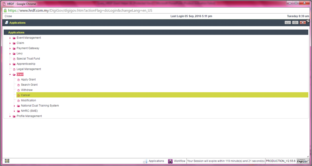Click the Event Management folder icon
This screenshot has height=166, width=312.
pos(14,38)
